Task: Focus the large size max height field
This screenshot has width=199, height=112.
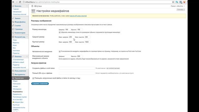Action: 88,42
